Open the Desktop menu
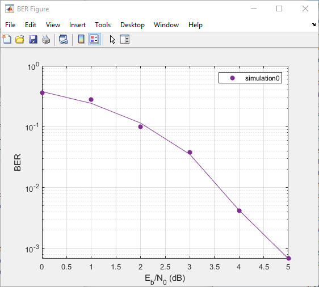The image size is (319, 287). click(x=132, y=25)
